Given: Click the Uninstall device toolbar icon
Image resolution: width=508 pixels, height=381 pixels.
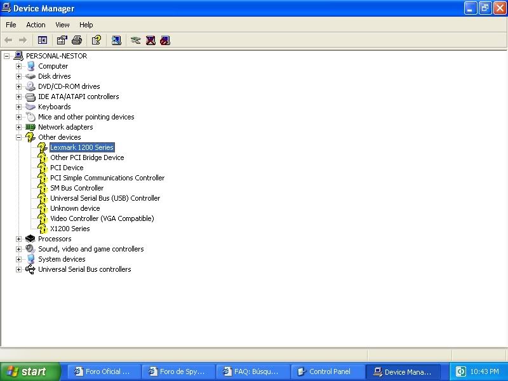Looking at the screenshot, I should [x=150, y=40].
